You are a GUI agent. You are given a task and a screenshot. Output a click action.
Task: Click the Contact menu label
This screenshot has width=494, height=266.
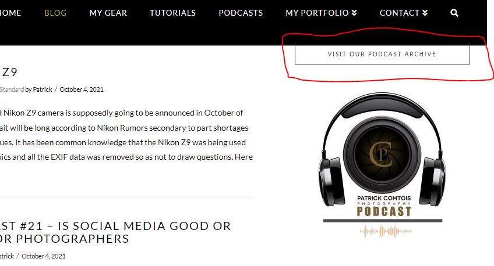[400, 13]
